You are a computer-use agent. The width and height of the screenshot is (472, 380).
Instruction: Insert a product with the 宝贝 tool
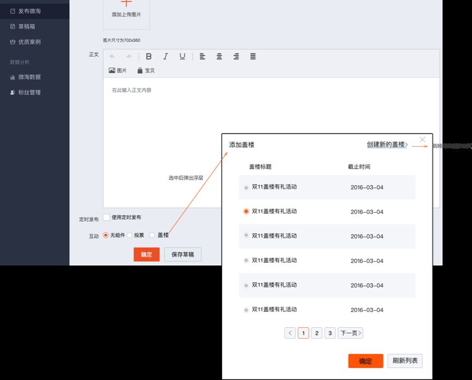click(146, 70)
